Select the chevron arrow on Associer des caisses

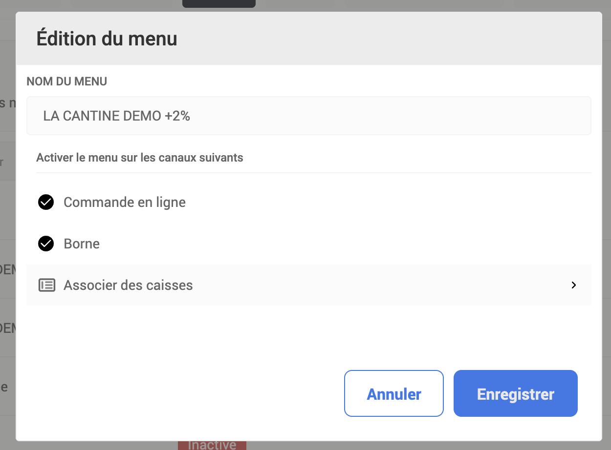[573, 285]
